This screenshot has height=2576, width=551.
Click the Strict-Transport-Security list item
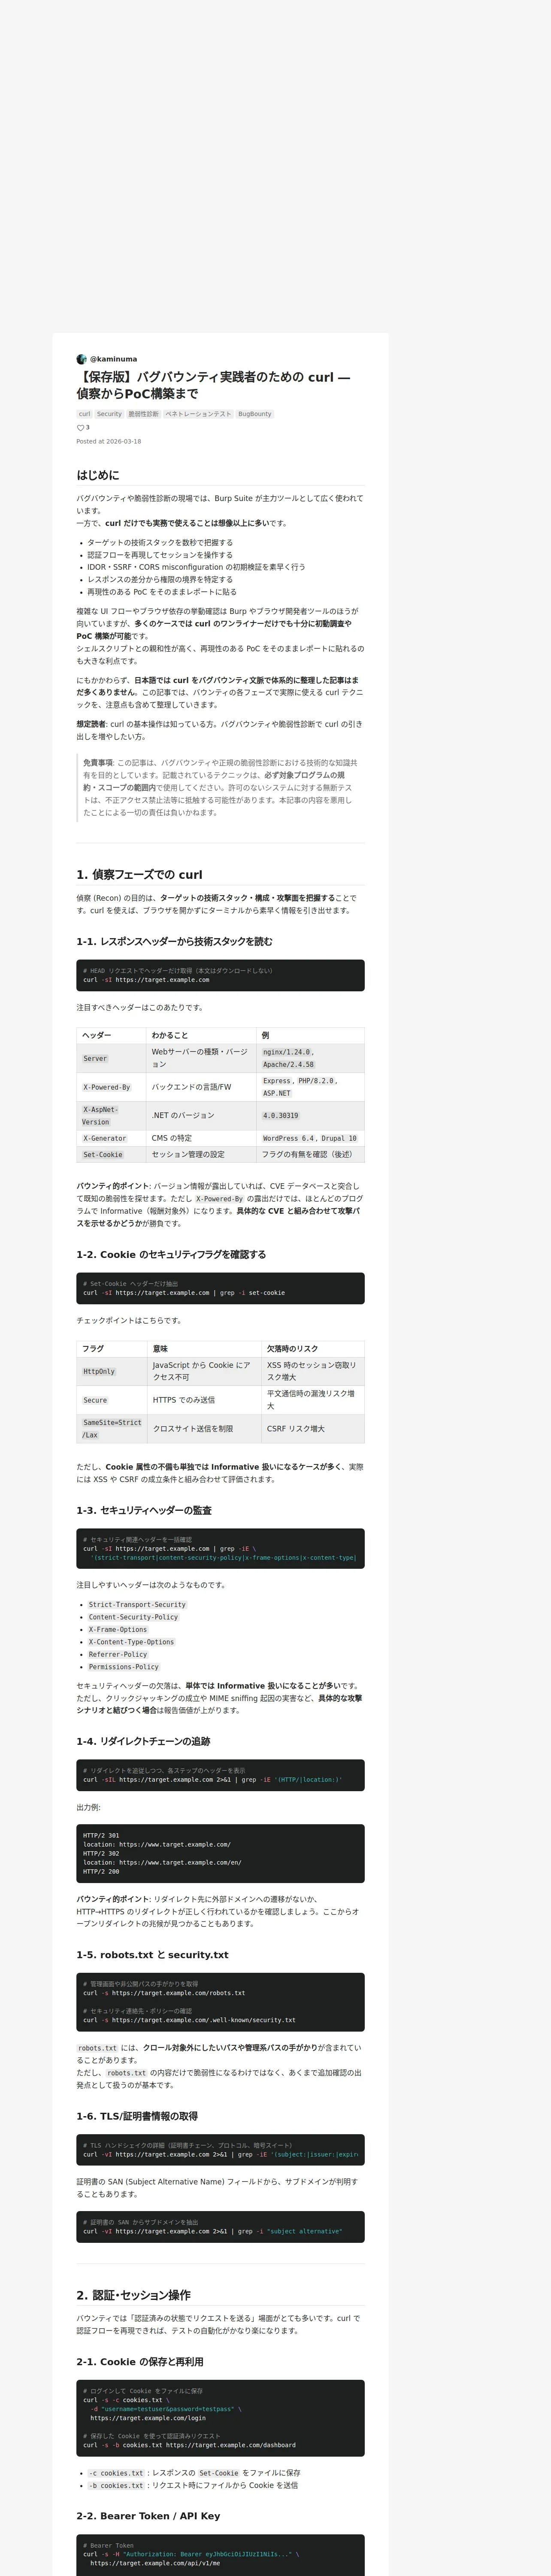(x=137, y=1605)
